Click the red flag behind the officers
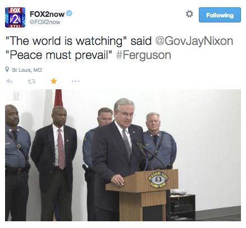The height and width of the screenshot is (228, 246). click(x=58, y=98)
